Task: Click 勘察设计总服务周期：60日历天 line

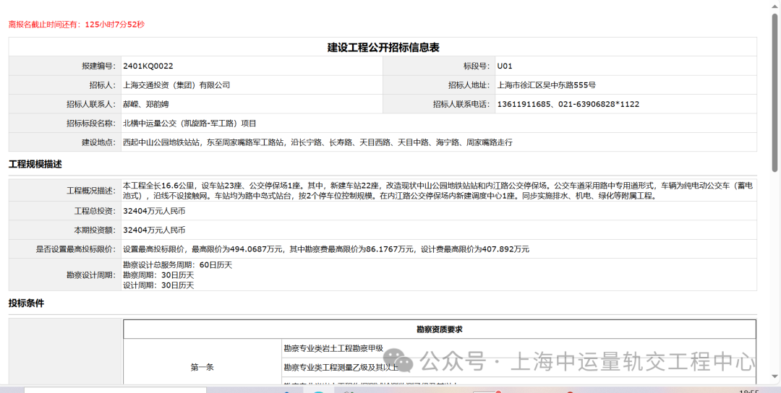Action: coord(177,264)
